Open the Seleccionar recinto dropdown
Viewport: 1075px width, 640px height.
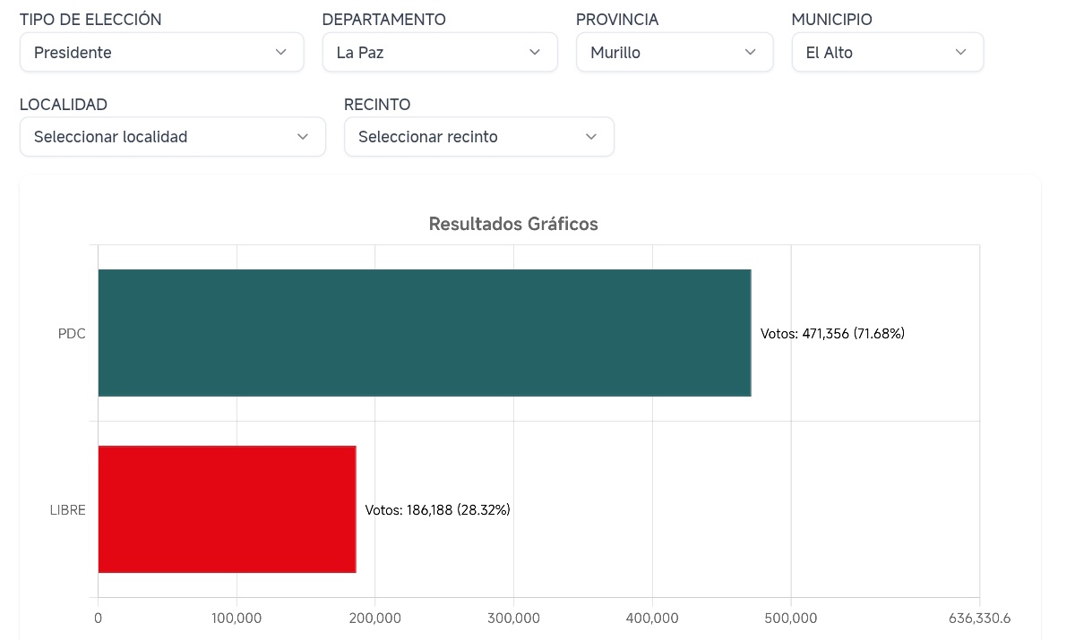(x=466, y=136)
